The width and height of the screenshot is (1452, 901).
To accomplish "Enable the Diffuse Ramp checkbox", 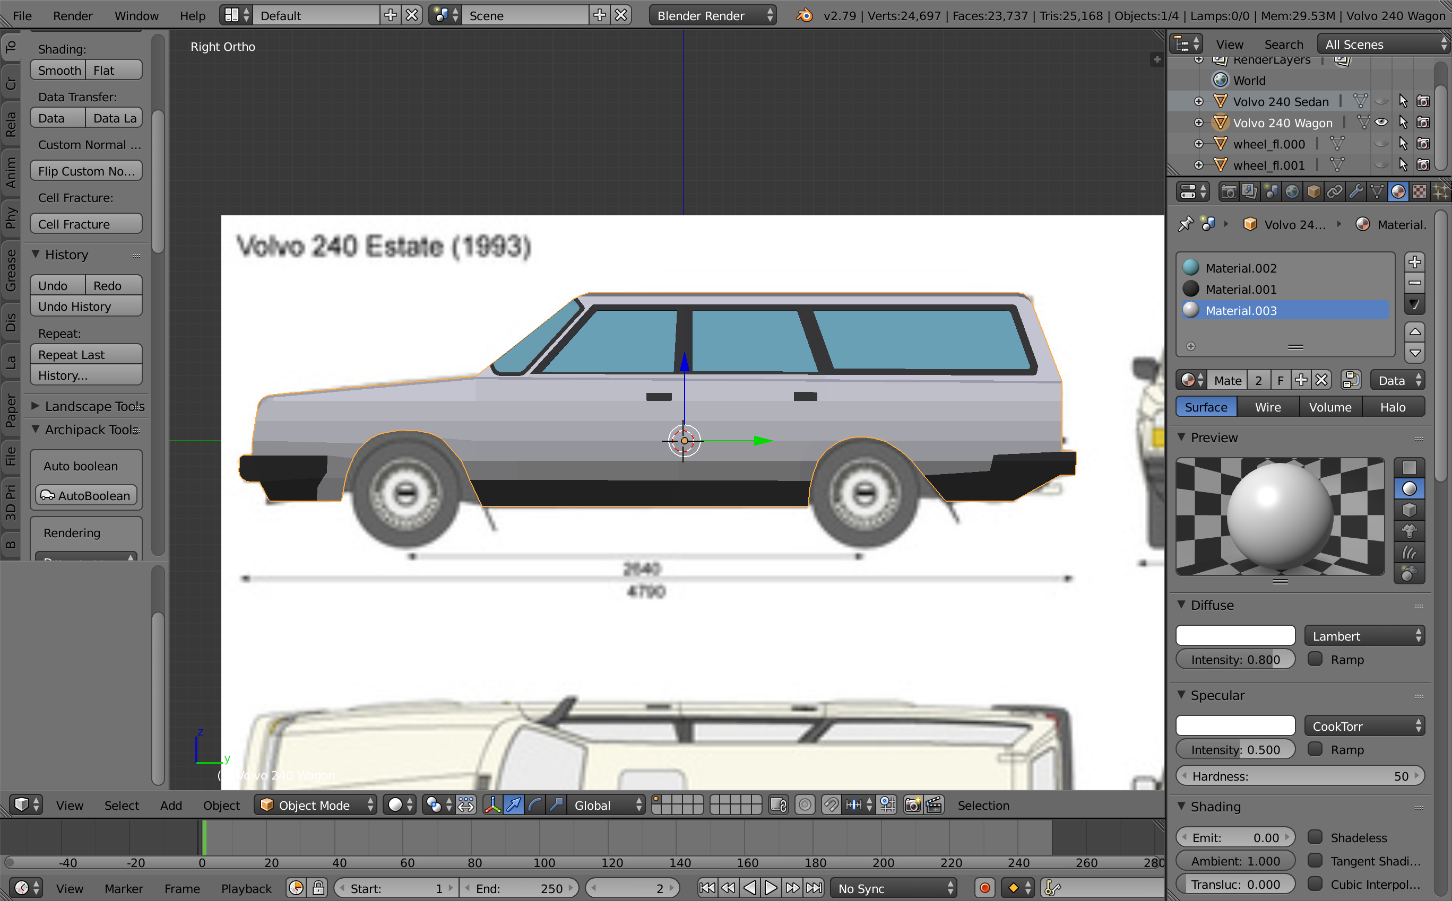I will pos(1315,659).
